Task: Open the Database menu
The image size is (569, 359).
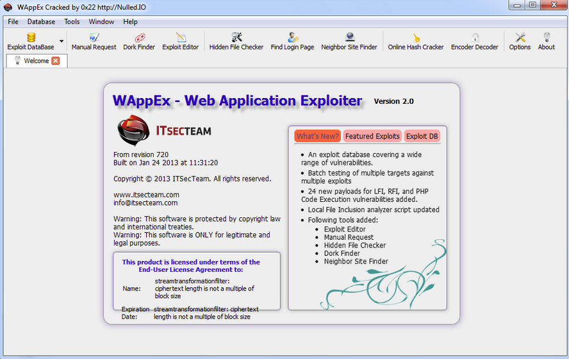Action: [41, 22]
